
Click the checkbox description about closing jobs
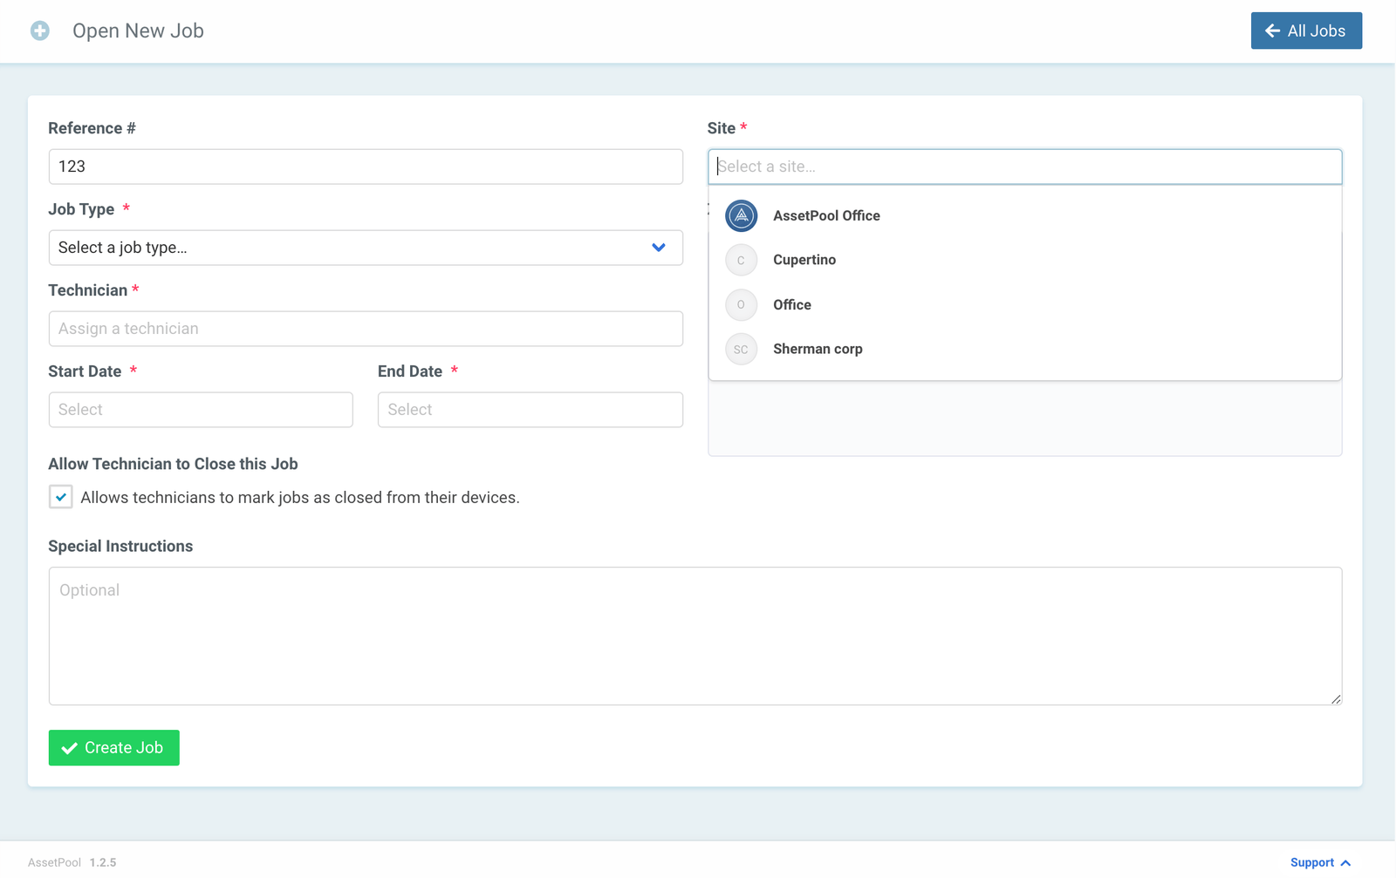coord(300,498)
